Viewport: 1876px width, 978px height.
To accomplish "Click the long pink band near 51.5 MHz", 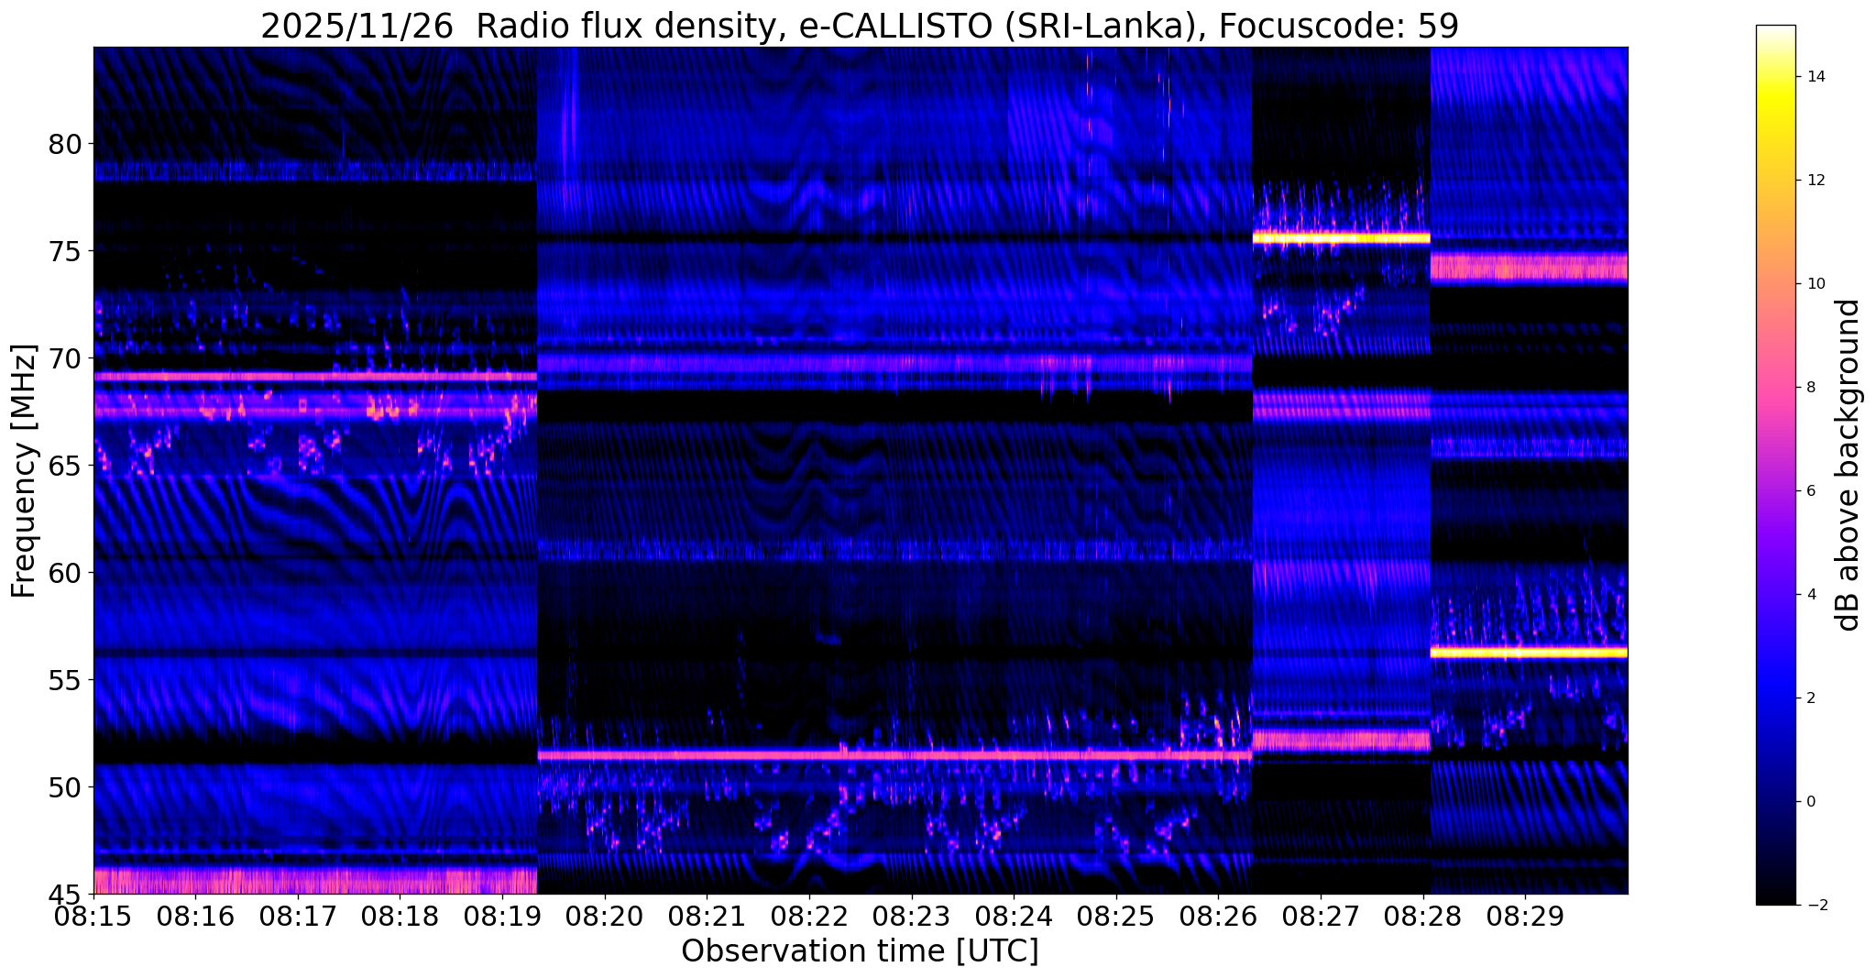I will tap(894, 755).
